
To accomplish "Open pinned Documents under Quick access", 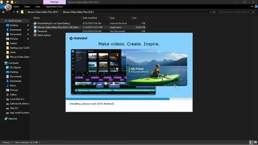I will [x=16, y=34].
